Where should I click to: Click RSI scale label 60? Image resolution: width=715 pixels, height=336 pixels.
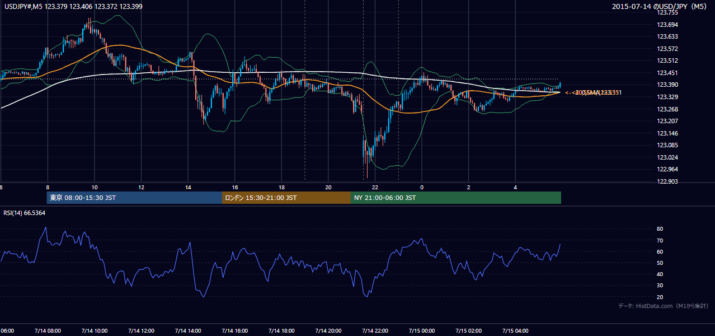[x=660, y=252]
